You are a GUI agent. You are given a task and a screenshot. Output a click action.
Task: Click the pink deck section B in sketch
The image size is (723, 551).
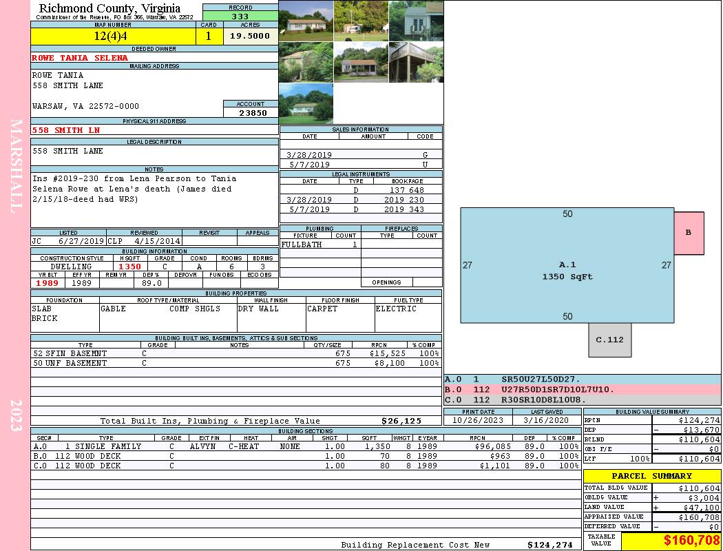tap(689, 233)
